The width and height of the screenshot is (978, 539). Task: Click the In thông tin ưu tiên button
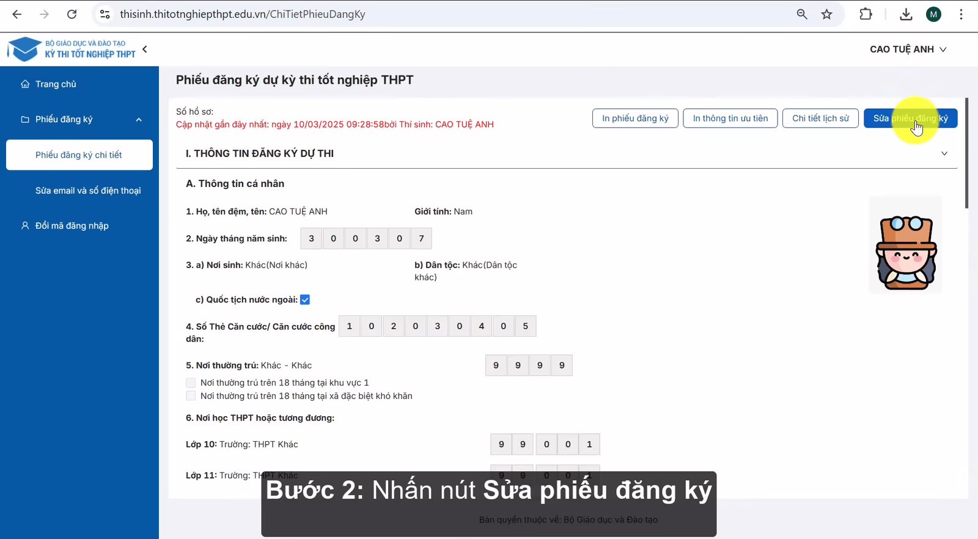pos(730,118)
